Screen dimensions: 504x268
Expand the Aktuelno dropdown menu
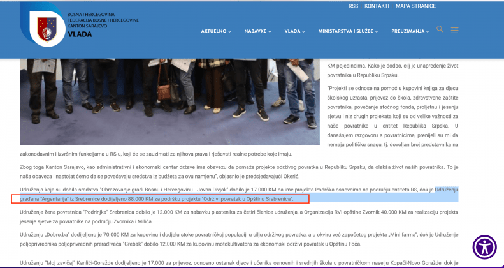click(x=217, y=31)
